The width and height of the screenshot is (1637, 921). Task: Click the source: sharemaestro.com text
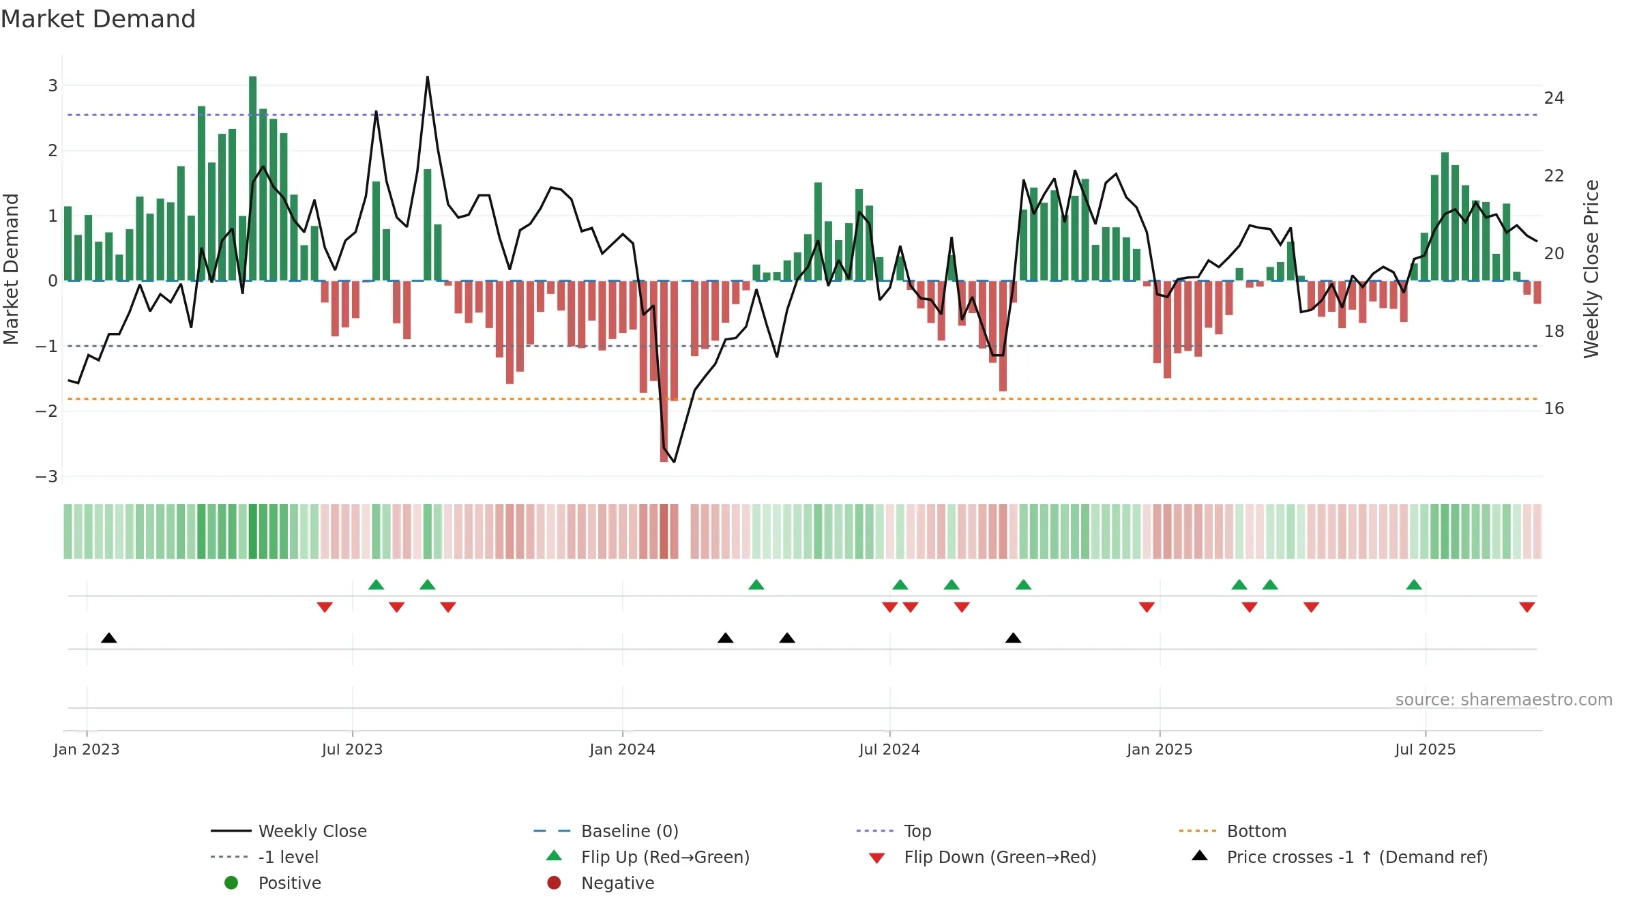[x=1504, y=700]
